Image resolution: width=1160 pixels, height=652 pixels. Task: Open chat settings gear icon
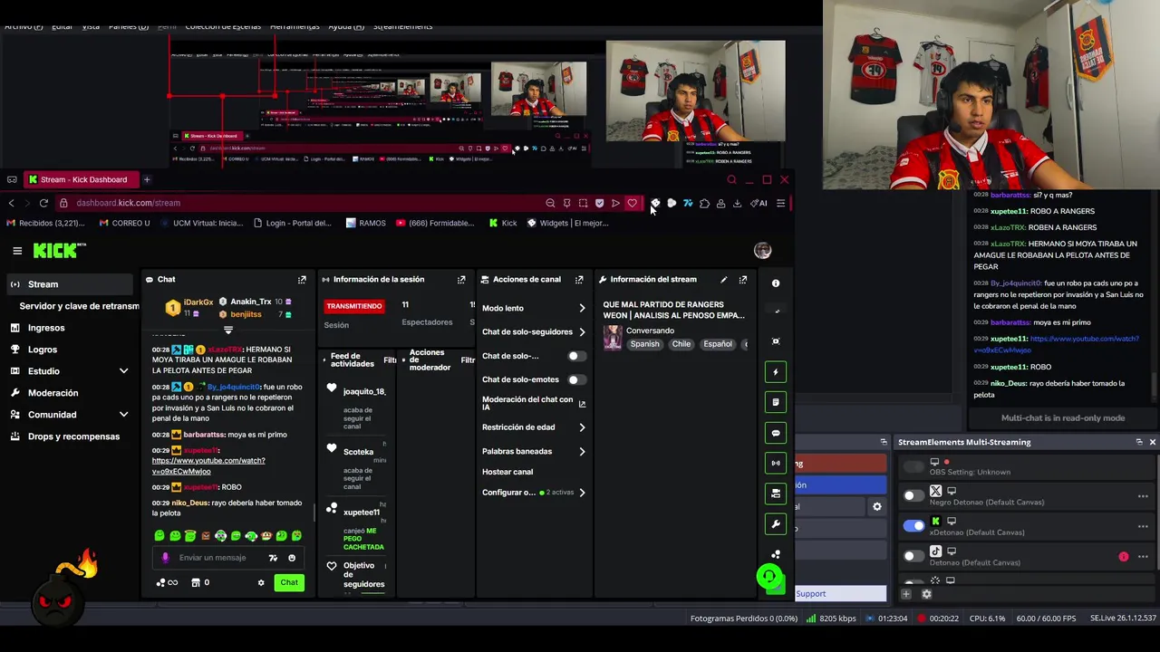pyautogui.click(x=261, y=583)
